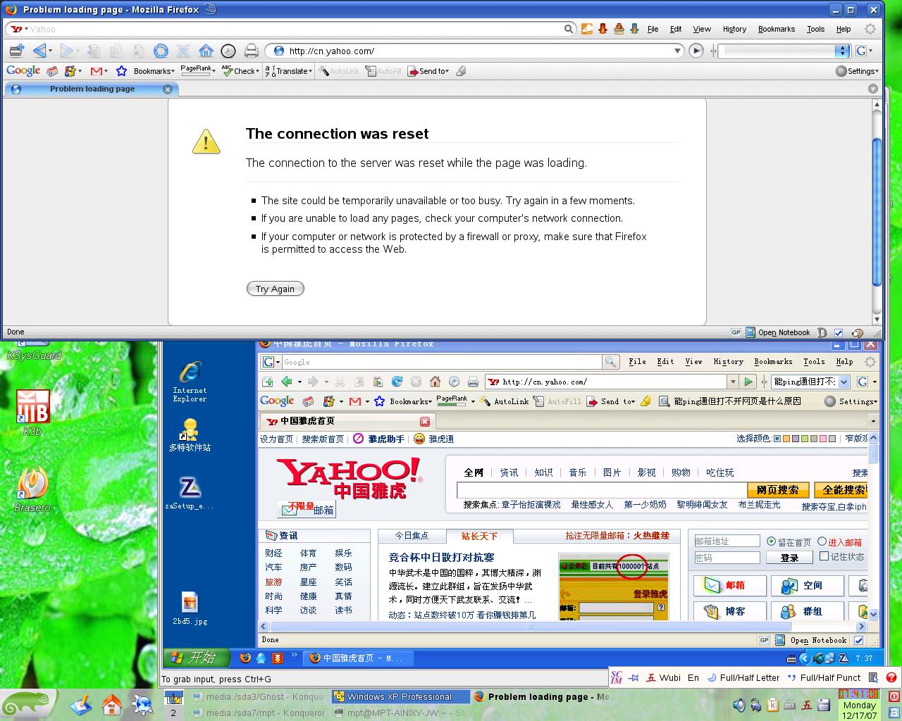Open the Yahoo search engine selector dropdown

pyautogui.click(x=20, y=29)
